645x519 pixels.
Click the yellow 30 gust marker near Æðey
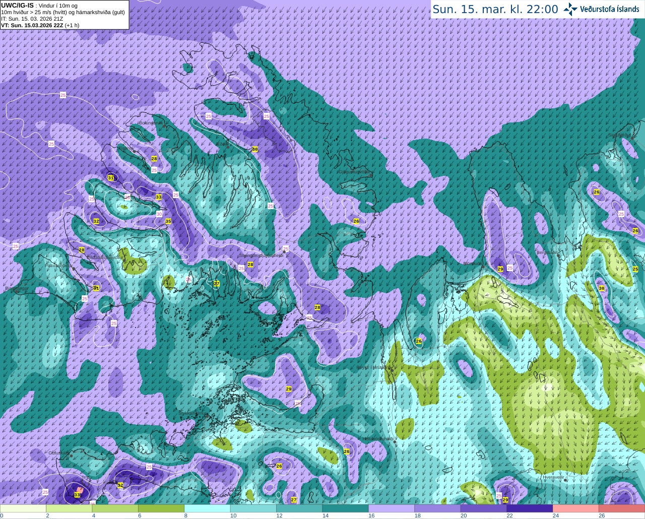point(255,149)
